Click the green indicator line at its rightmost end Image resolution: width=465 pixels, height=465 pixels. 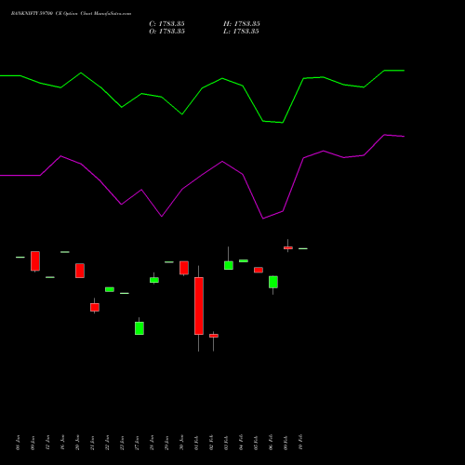pyautogui.click(x=404, y=71)
